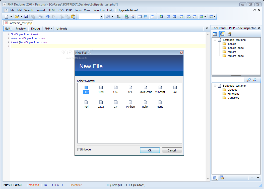Click the Insert image icon
The image size is (264, 189).
point(133,17)
